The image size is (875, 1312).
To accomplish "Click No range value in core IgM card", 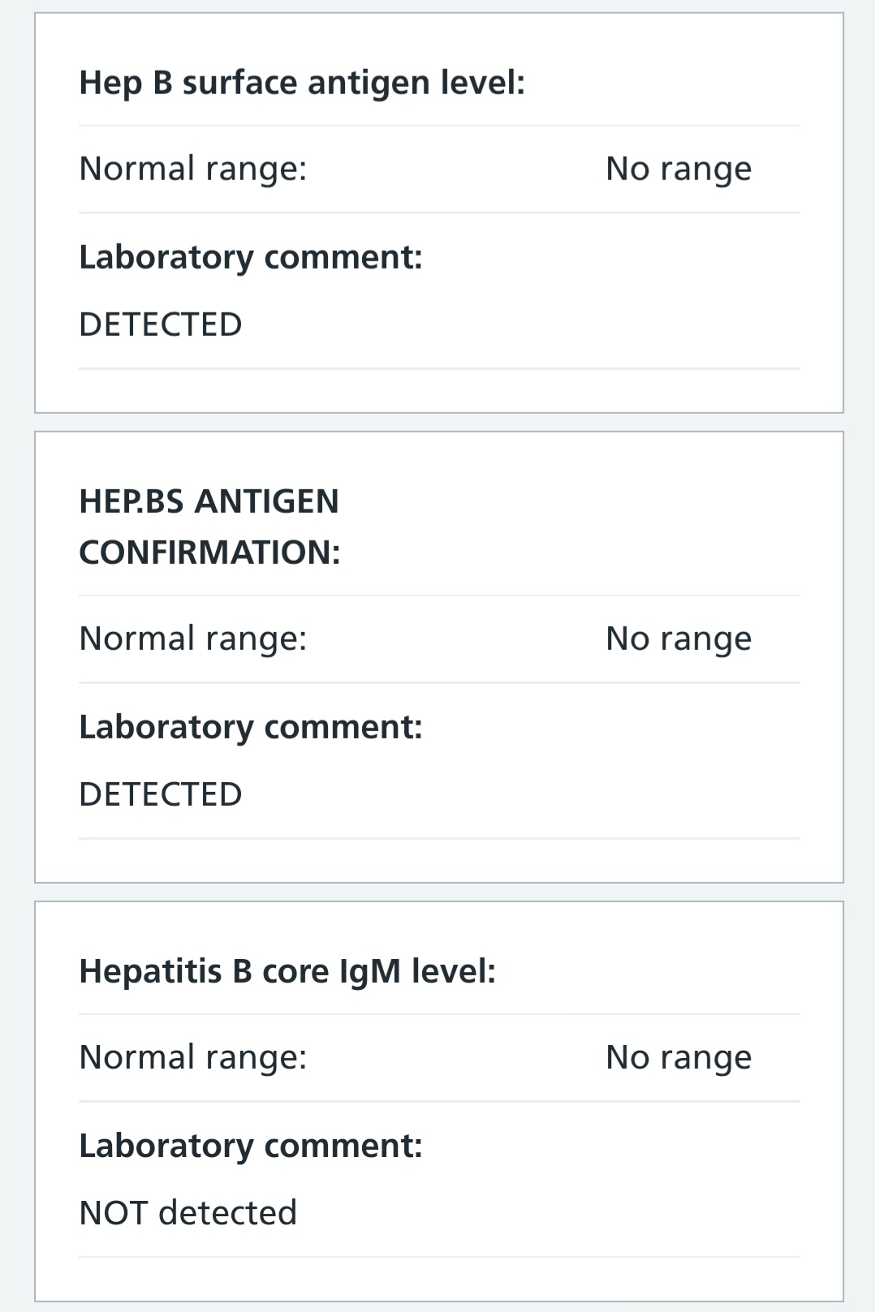I will tap(679, 1057).
